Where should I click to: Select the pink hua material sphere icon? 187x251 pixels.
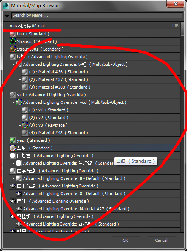[12, 34]
